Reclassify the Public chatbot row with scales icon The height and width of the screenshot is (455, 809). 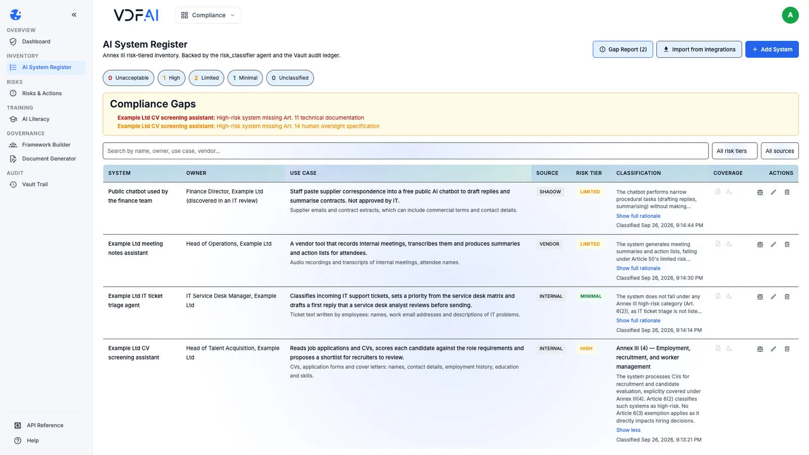coord(760,192)
